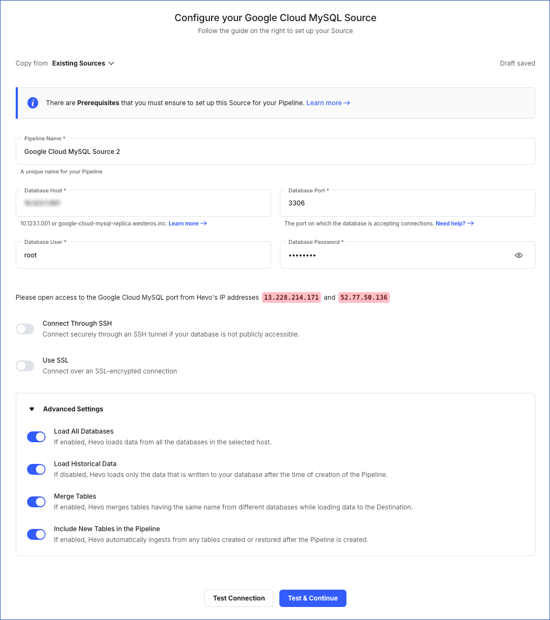Show the Database Password using the eye icon
Image resolution: width=550 pixels, height=620 pixels.
[x=519, y=255]
